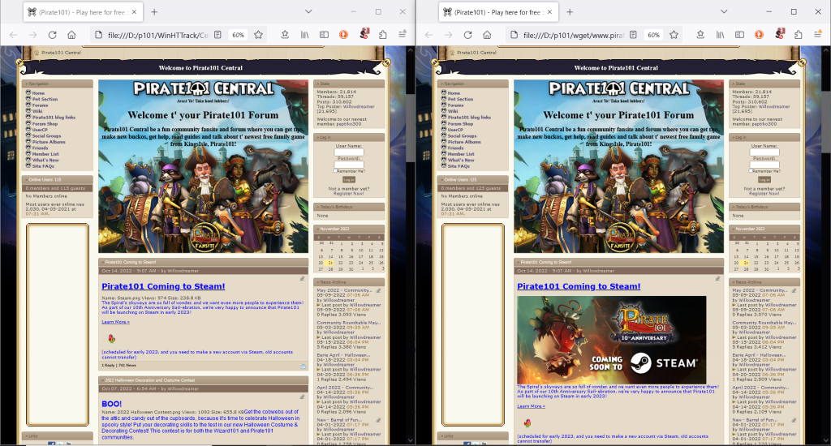Open the hamburger application menu in the left window
Screen dimensions: 831x446
(x=403, y=35)
